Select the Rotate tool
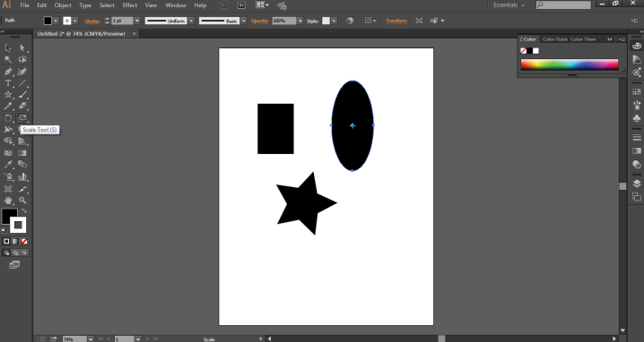This screenshot has width=644, height=342. [x=8, y=118]
